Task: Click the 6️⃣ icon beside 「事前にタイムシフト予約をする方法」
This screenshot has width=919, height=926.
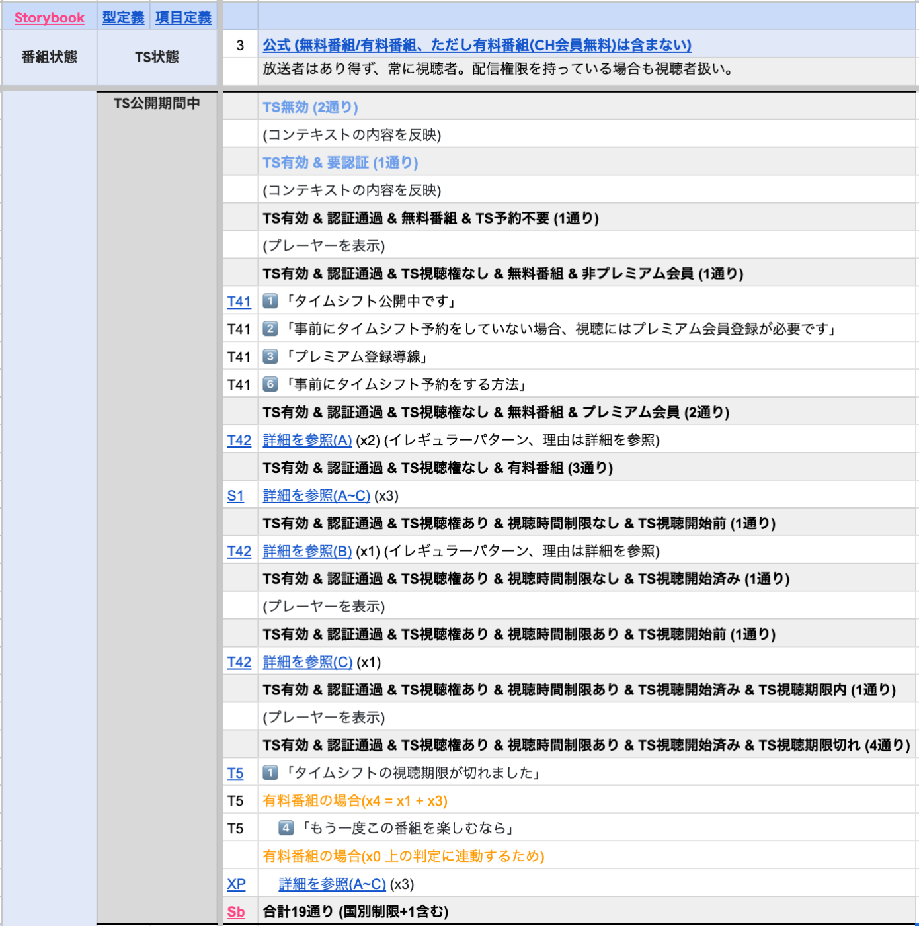Action: coord(272,384)
